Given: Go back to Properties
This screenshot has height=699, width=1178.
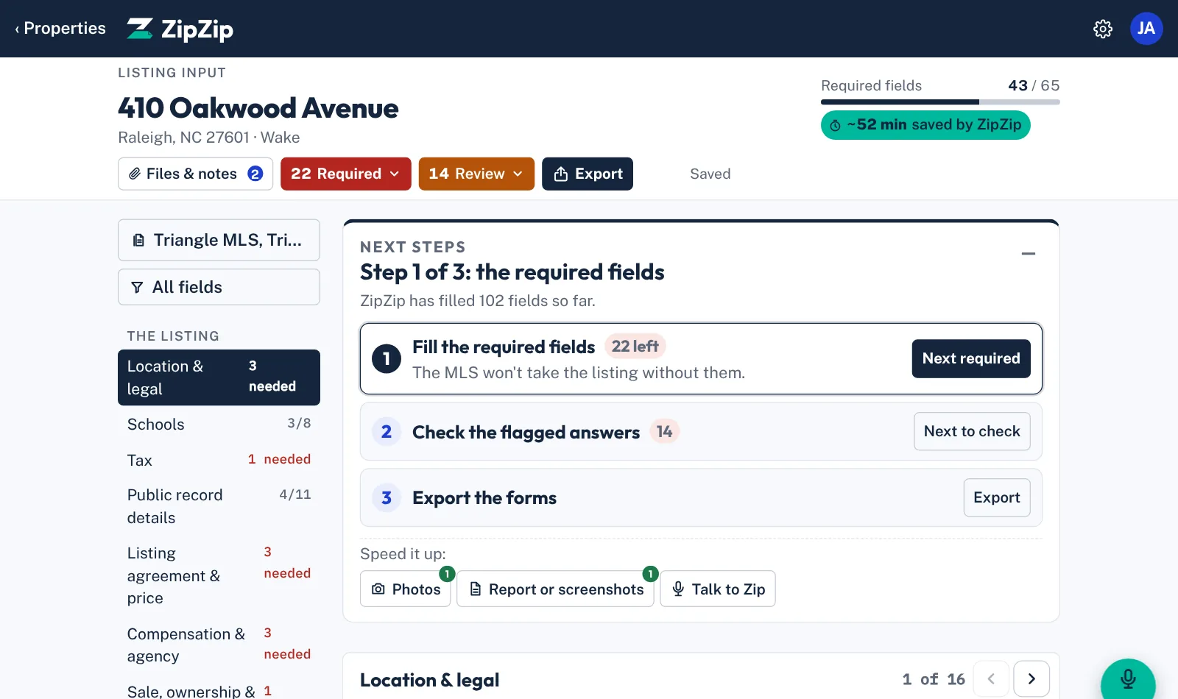Looking at the screenshot, I should (60, 29).
